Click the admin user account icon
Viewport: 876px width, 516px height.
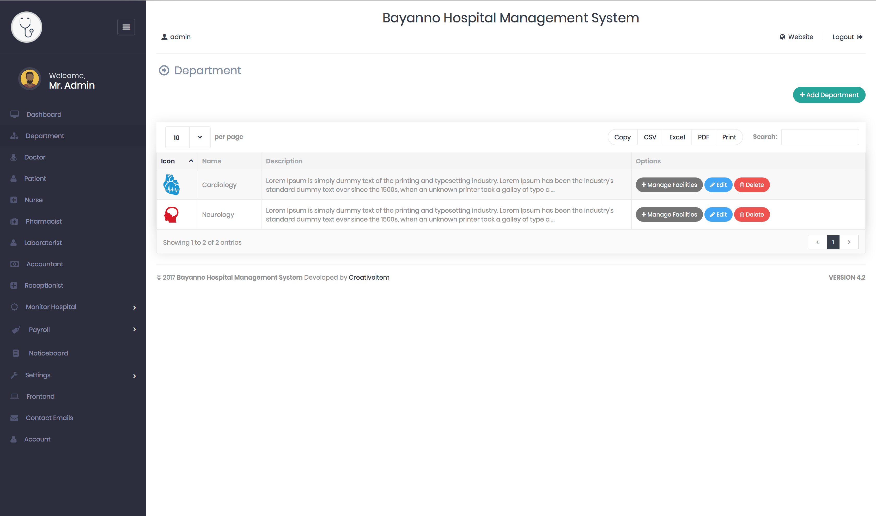(163, 37)
